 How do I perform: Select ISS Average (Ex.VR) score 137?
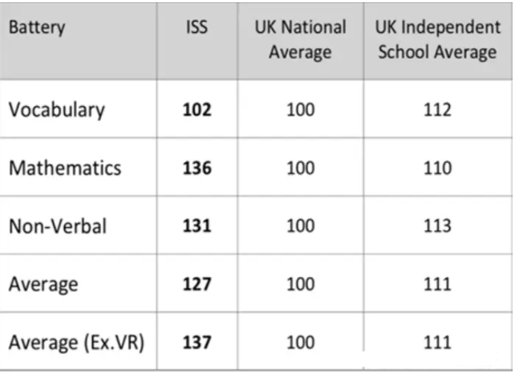point(197,343)
